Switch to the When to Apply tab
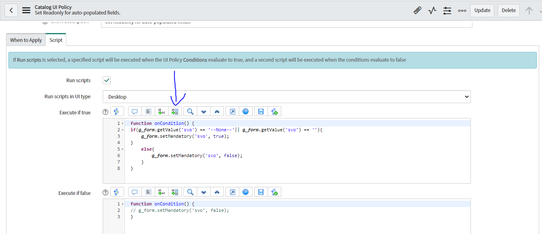542x234 pixels. pyautogui.click(x=26, y=40)
